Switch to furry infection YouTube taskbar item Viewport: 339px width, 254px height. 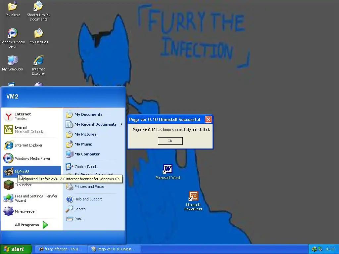click(61, 249)
